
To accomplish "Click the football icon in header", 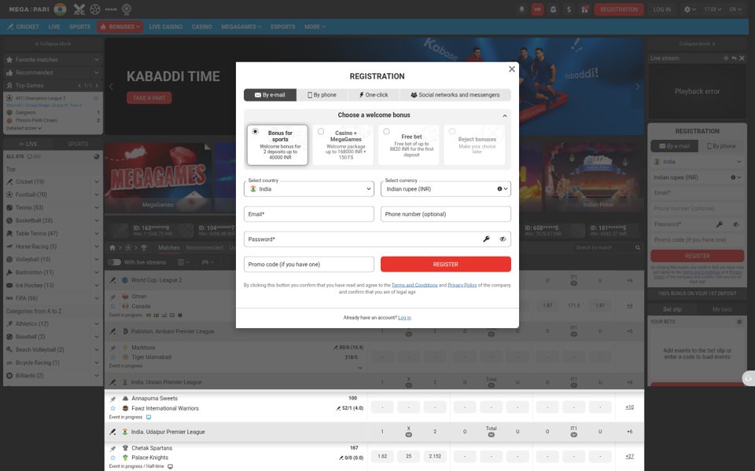I will [95, 9].
